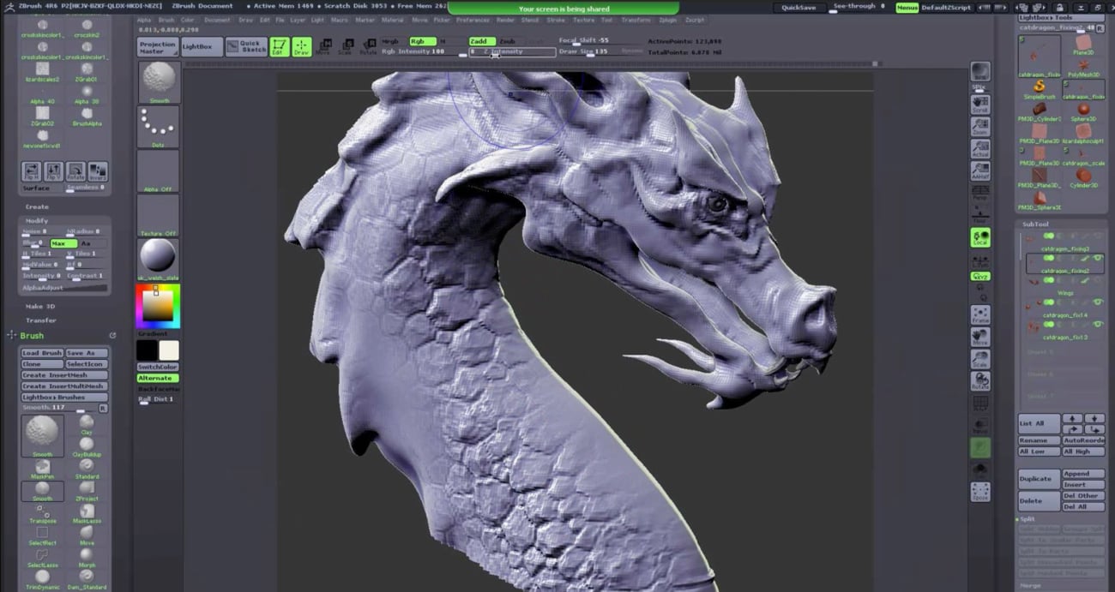Screen dimensions: 1115x592
Task: Click the AAHalf icon
Action: point(979,171)
